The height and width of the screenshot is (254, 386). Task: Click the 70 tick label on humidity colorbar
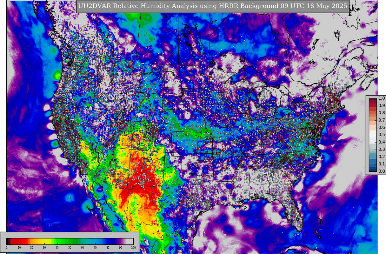95,248
